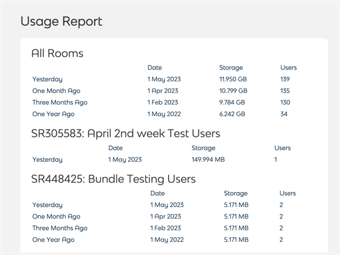Viewport: 340px width, 255px height.
Task: Select One Year Ago label under All Rooms
Action: 53,114
